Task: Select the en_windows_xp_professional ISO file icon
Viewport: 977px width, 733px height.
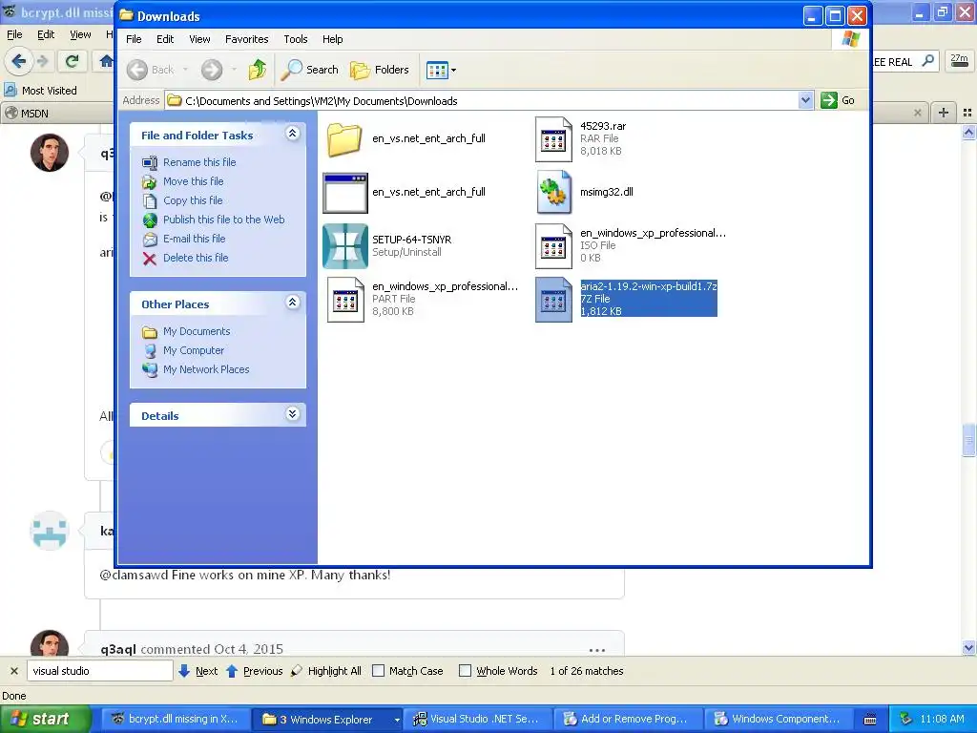Action: tap(553, 246)
